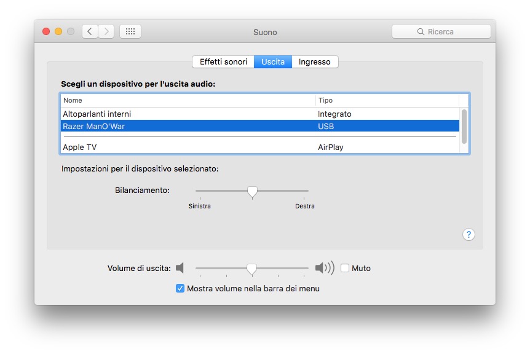Click the device list scrollbar

(464, 126)
